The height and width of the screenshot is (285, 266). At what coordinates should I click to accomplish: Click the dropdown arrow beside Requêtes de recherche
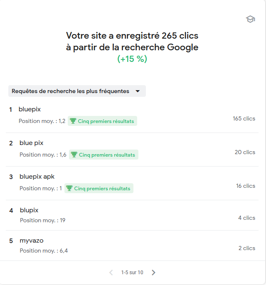click(x=138, y=91)
